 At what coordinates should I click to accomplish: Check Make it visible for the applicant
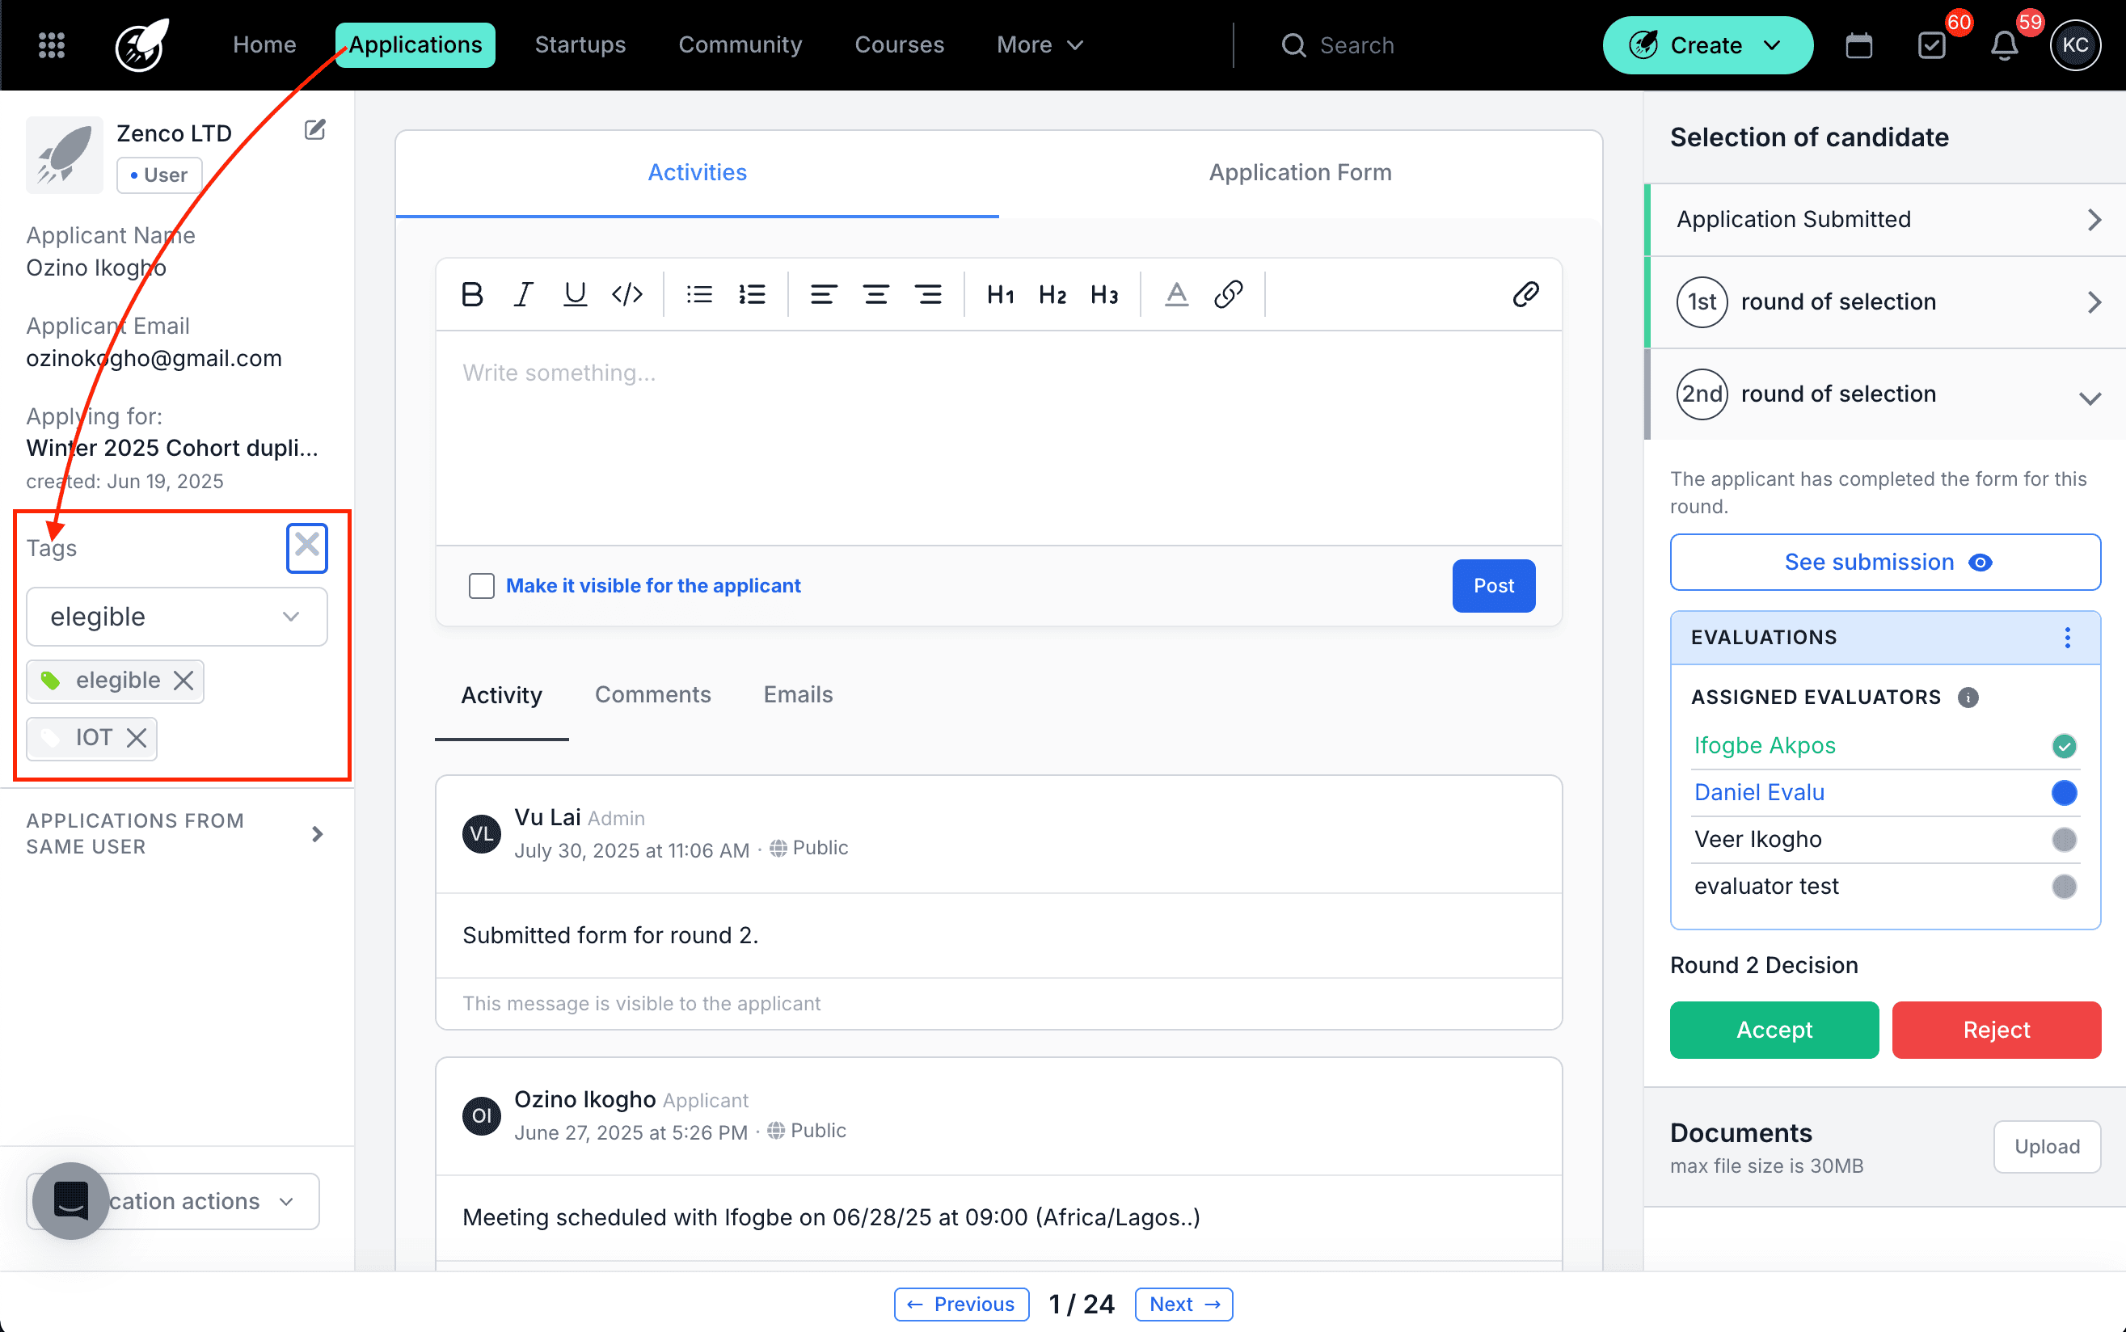[481, 586]
